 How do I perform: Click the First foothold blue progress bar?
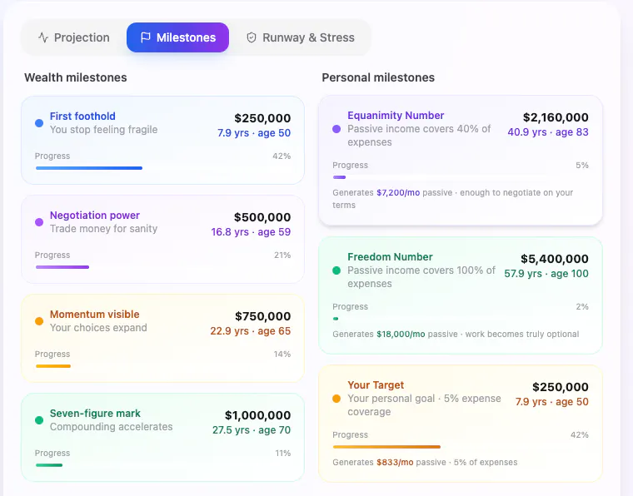pos(89,168)
